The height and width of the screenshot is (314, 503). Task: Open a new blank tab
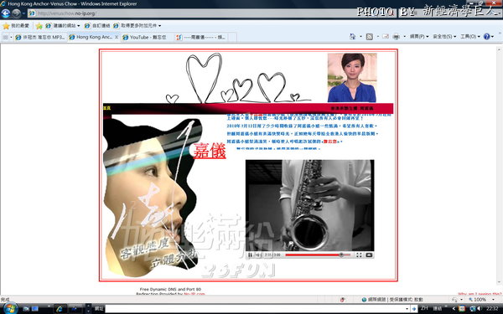(x=232, y=37)
